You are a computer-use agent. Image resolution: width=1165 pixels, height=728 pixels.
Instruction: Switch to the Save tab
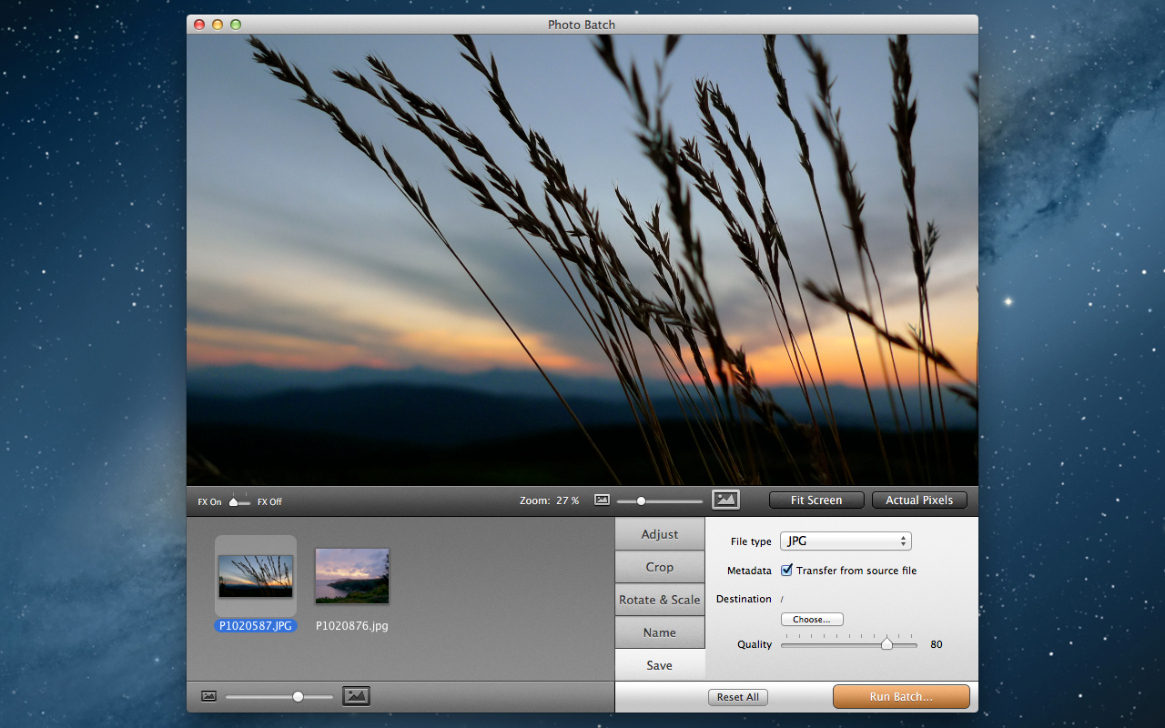pos(659,664)
